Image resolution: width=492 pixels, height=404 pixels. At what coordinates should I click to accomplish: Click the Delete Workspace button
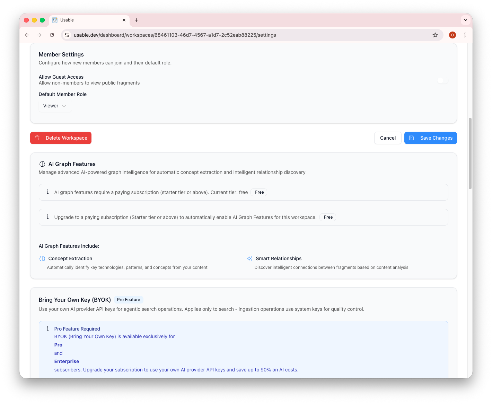pyautogui.click(x=61, y=138)
